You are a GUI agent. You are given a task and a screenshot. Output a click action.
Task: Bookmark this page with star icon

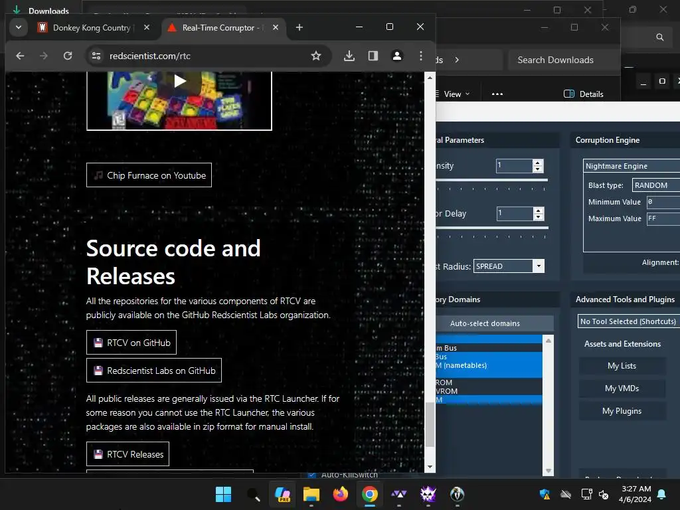click(316, 56)
